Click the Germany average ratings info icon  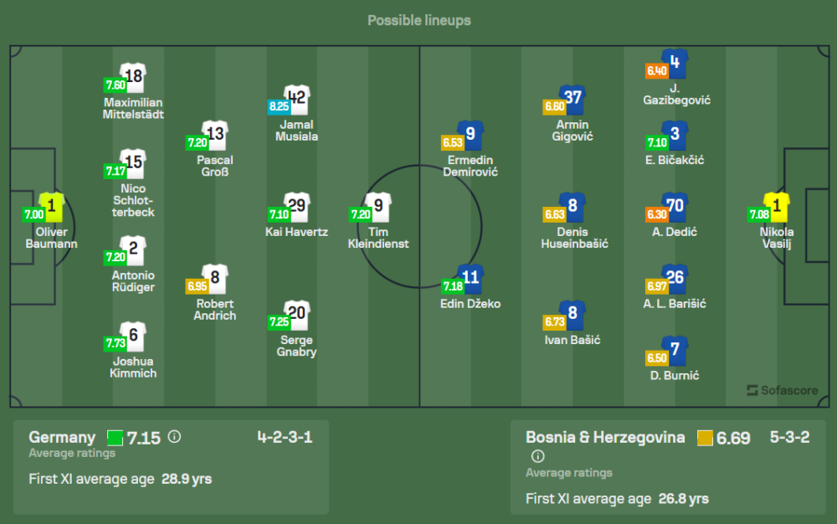[x=174, y=437]
